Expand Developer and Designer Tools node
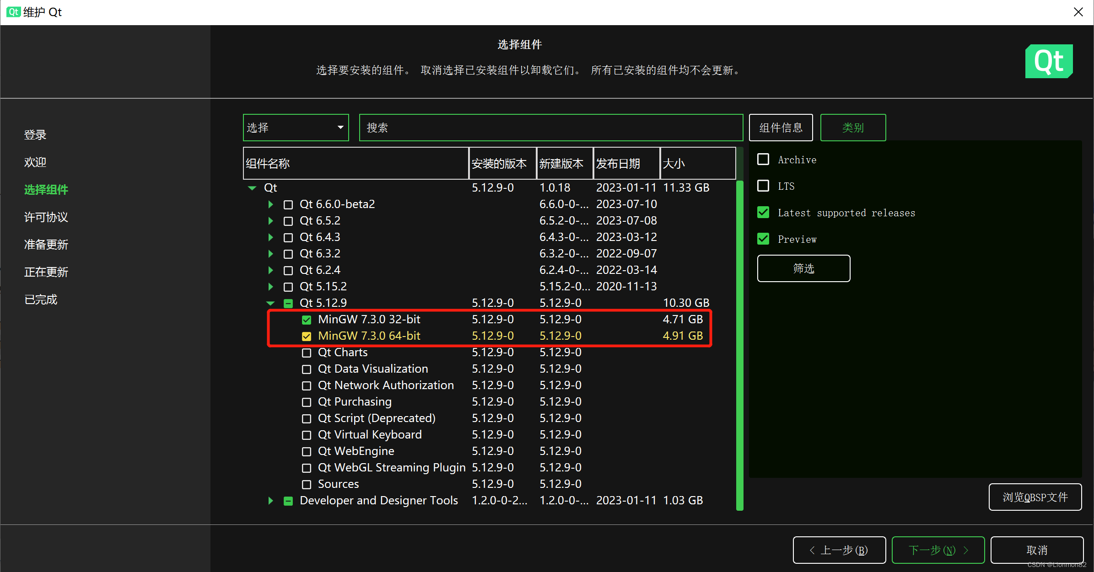The width and height of the screenshot is (1094, 572). tap(270, 501)
